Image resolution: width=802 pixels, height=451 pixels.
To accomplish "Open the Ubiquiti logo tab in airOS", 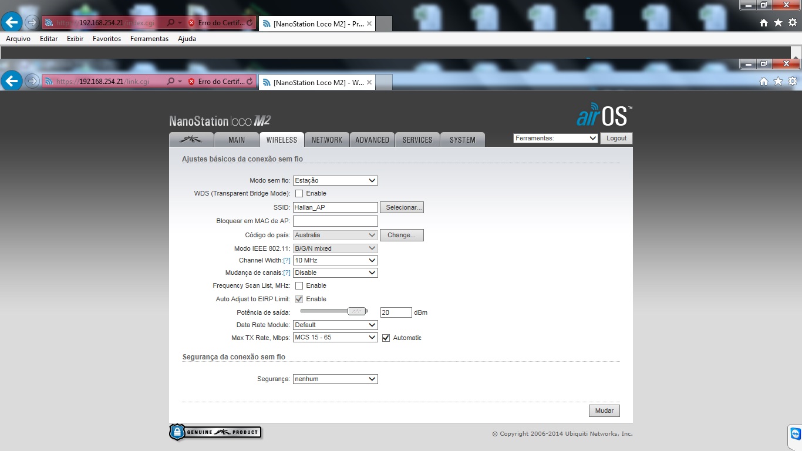I will (191, 140).
